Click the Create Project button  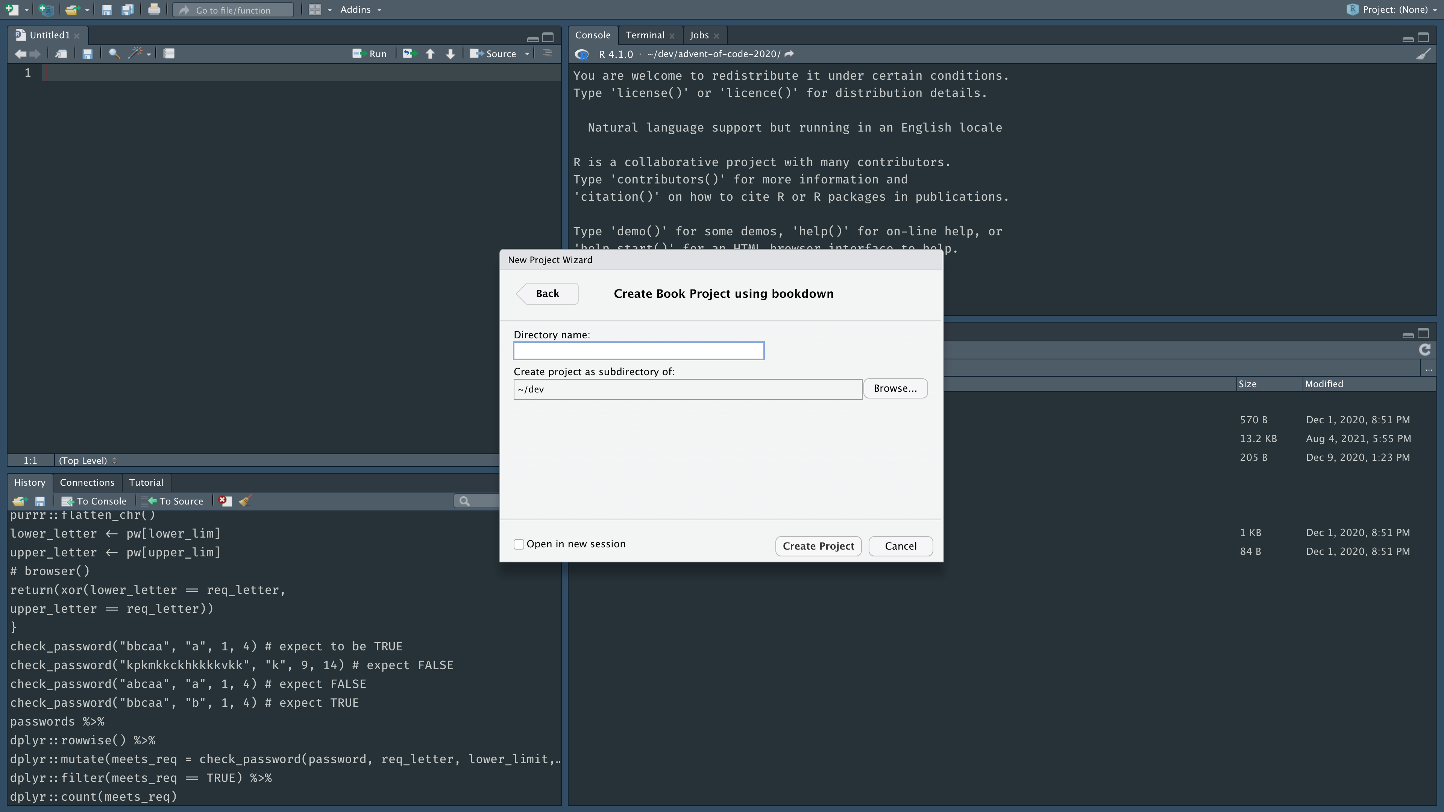(818, 546)
